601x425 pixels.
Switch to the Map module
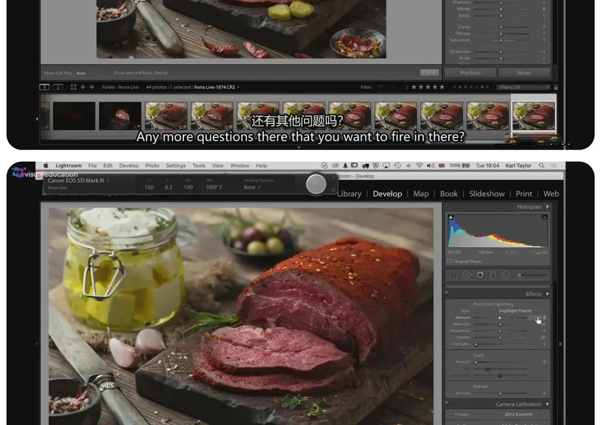pos(421,194)
